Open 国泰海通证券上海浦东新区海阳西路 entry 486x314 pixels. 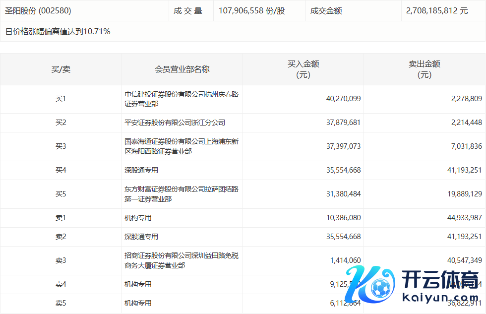coord(182,146)
